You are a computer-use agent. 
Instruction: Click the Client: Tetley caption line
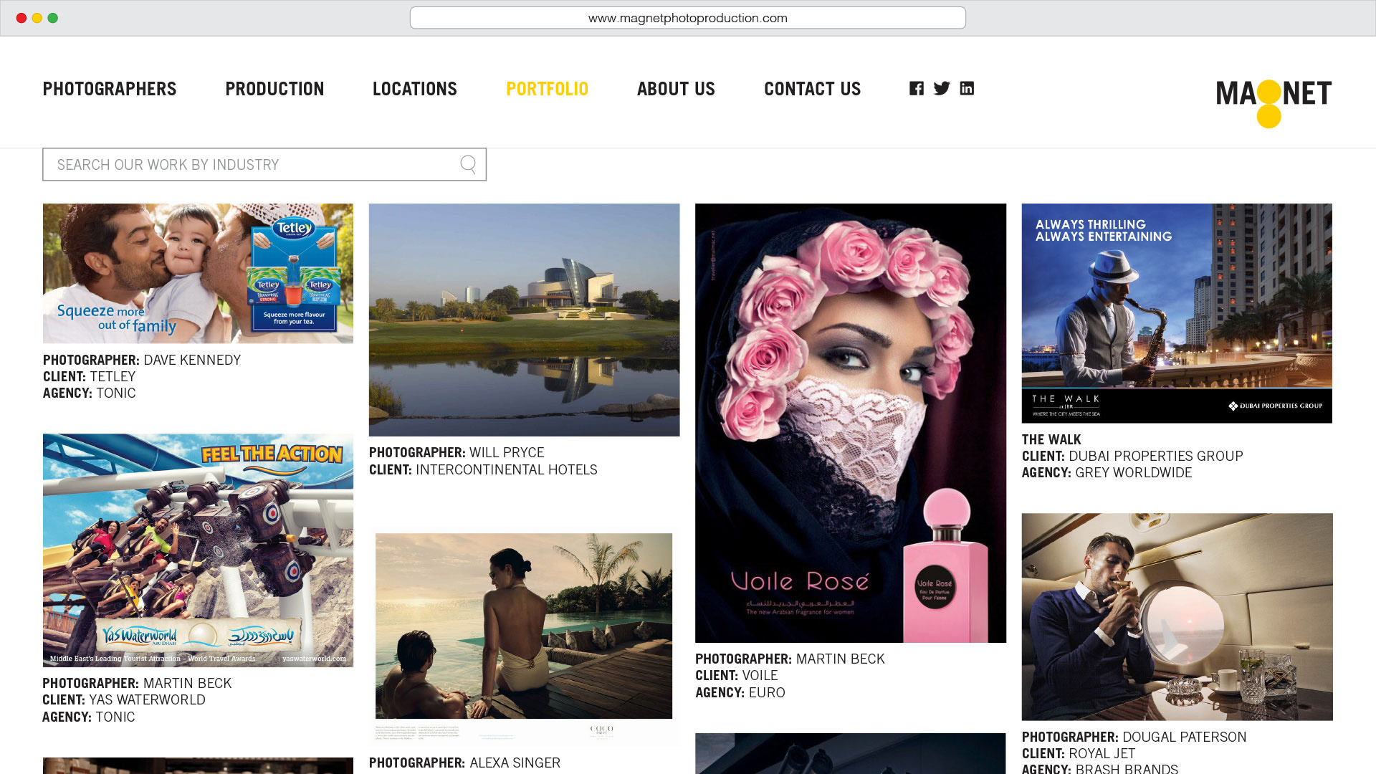(89, 376)
